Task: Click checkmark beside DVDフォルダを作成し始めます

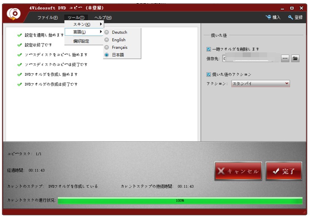Action: (19, 75)
